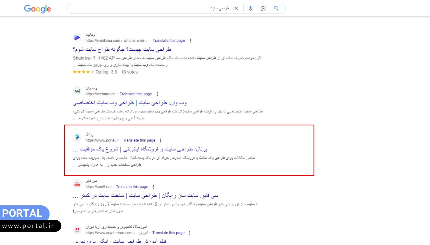The height and width of the screenshot is (245, 430).
Task: Click the Web One site favicon
Action: click(77, 91)
